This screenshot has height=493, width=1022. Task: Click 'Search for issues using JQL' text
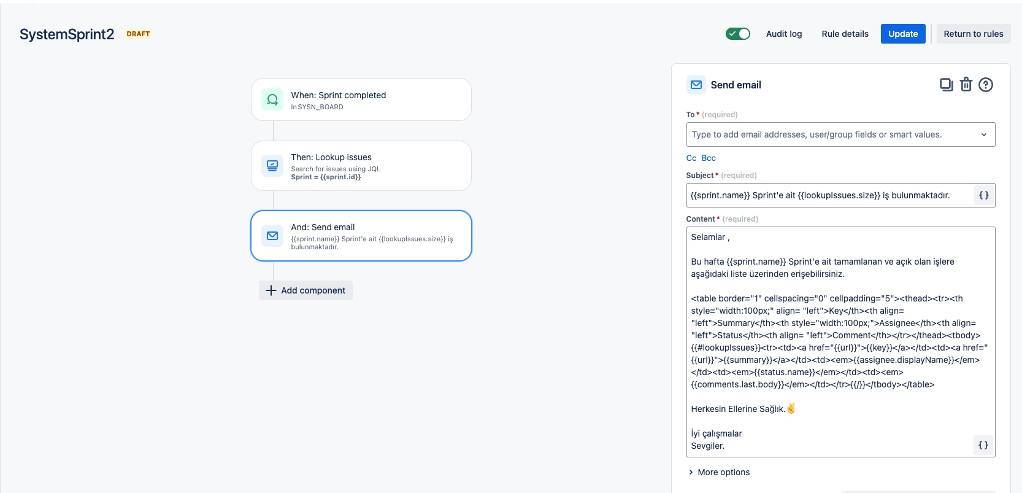point(336,169)
